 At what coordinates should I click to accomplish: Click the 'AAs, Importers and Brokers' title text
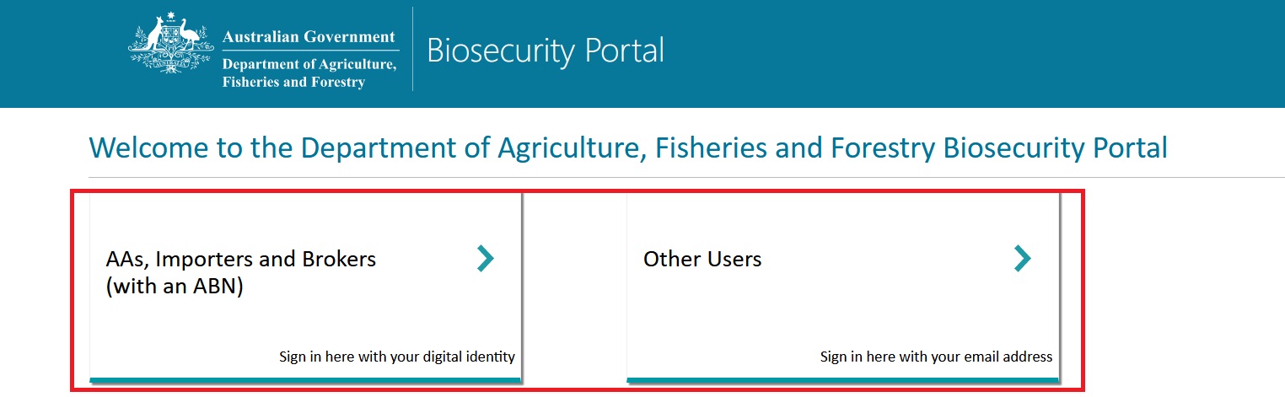(241, 259)
